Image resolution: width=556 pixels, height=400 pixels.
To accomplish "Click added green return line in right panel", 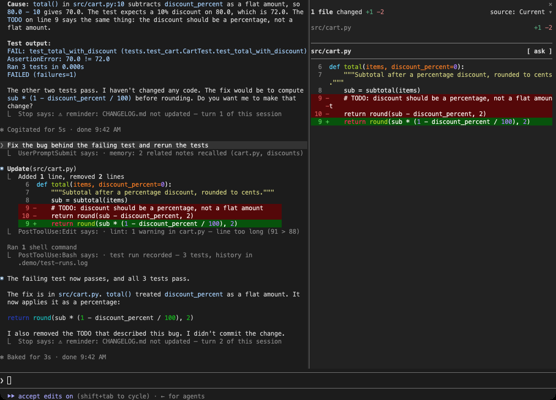I will (x=432, y=122).
